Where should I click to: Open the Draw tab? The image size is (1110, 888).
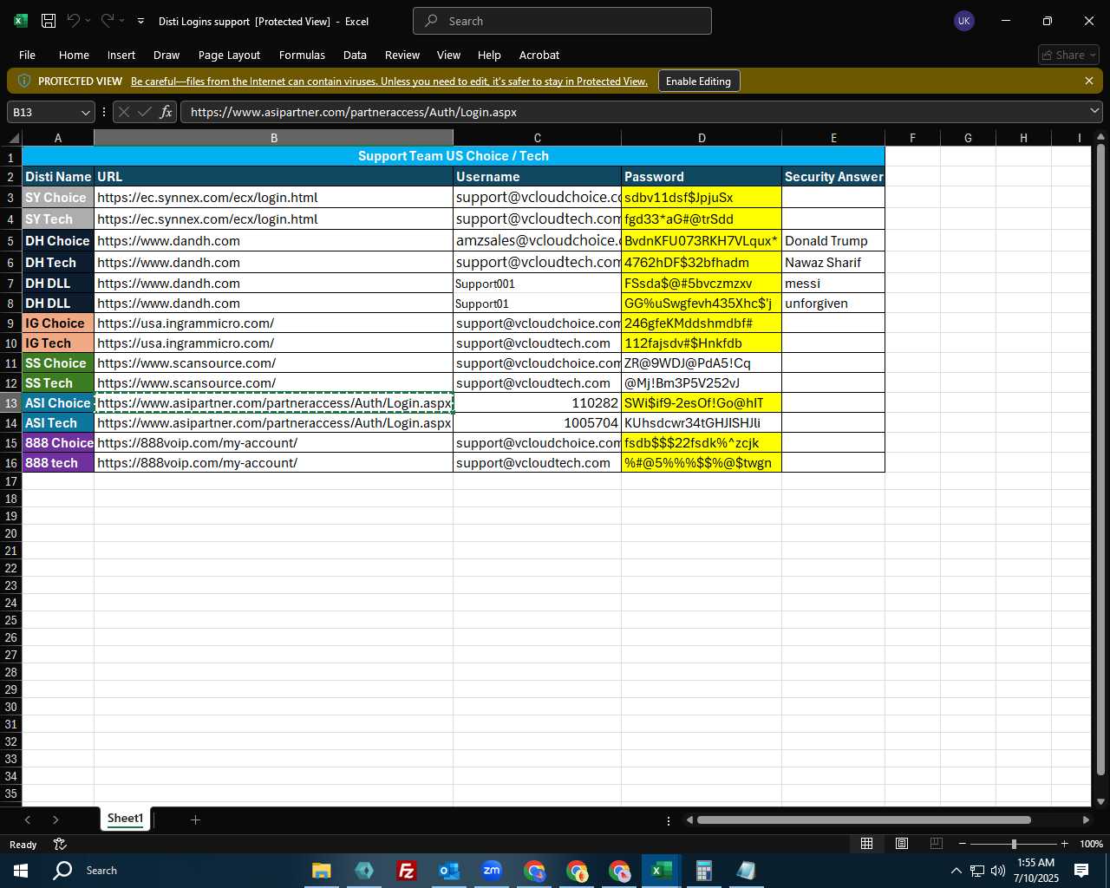166,55
